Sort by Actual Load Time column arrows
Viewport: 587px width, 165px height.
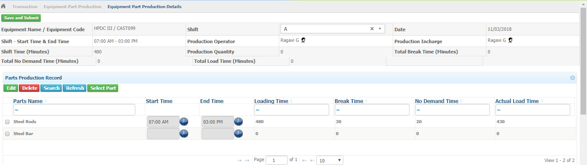[542, 101]
